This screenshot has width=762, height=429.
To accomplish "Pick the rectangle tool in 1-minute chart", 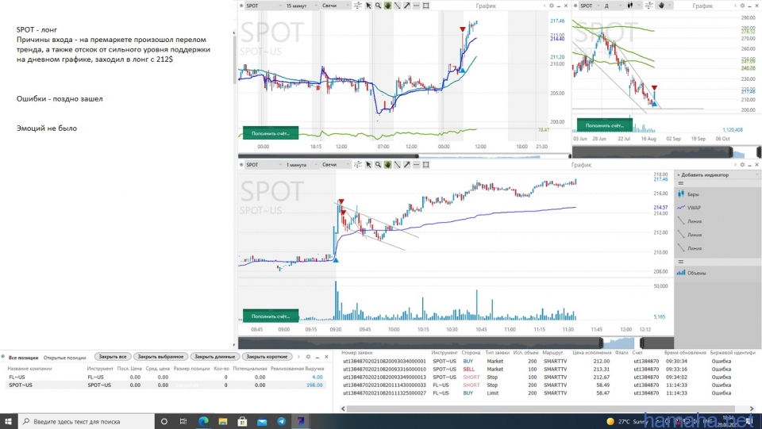I will [x=426, y=165].
